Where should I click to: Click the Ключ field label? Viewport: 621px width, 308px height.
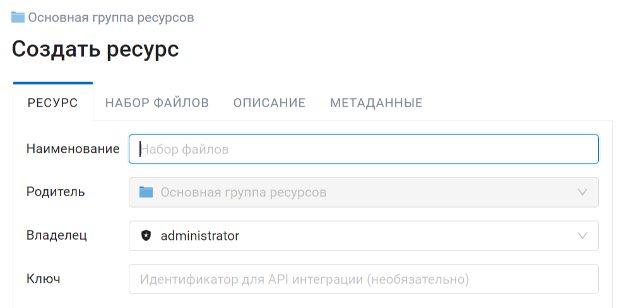click(43, 279)
